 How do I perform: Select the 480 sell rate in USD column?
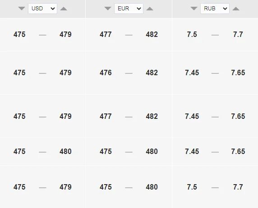65,151
